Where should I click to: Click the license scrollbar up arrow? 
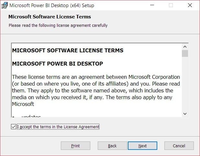185,47
